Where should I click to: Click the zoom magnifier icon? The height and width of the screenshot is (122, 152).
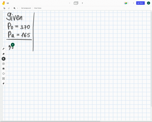[15, 8]
